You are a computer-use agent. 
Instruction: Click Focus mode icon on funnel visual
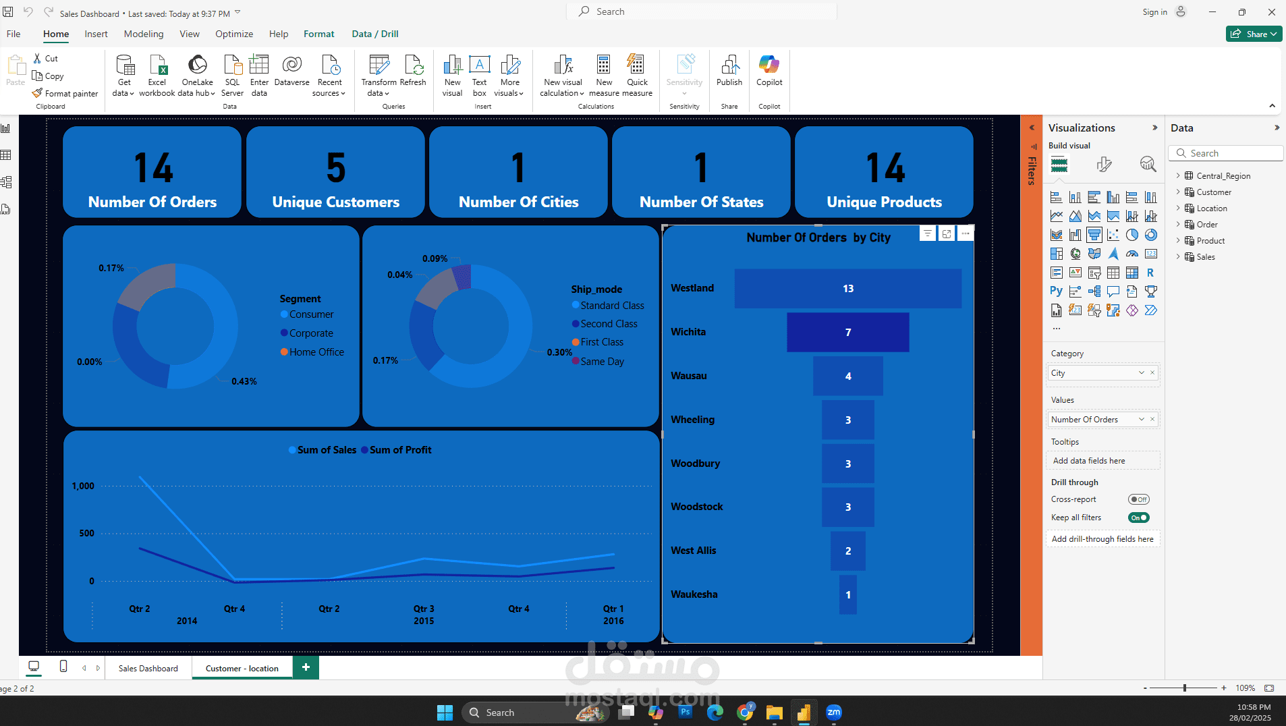click(x=947, y=233)
